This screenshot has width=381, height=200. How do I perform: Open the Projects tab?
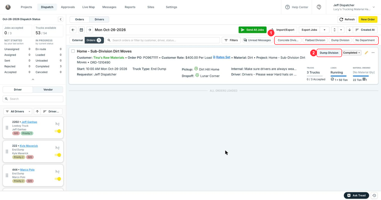[x=26, y=7]
